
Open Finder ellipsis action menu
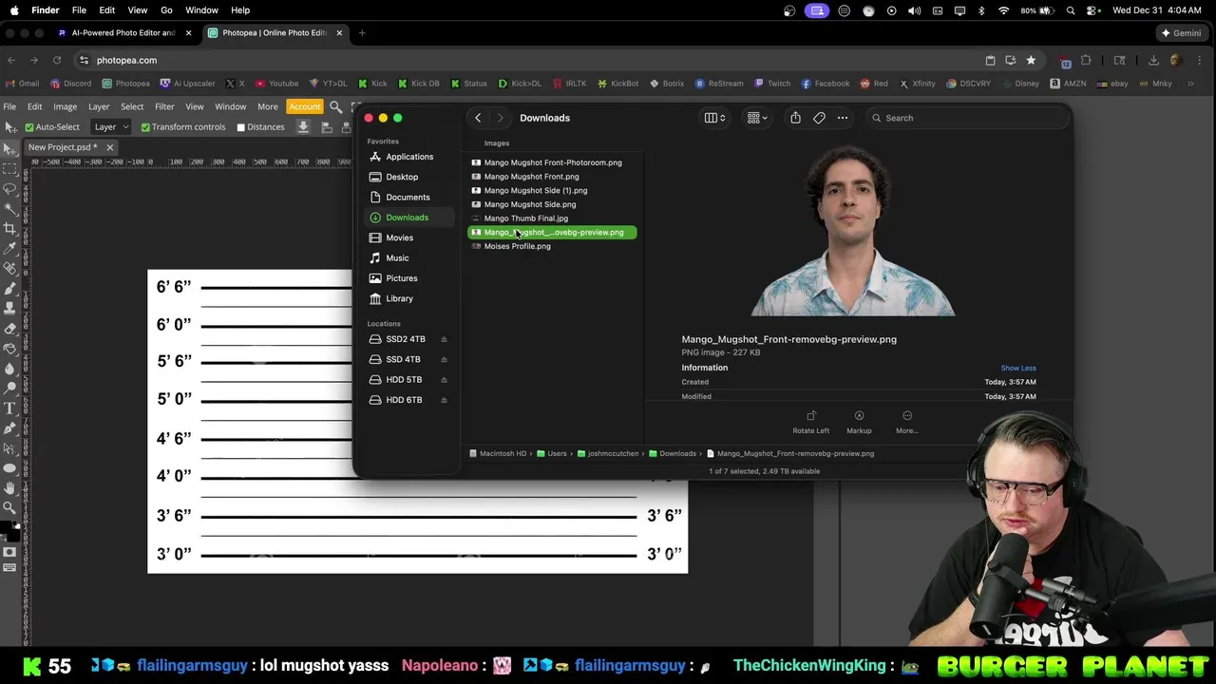click(x=843, y=118)
